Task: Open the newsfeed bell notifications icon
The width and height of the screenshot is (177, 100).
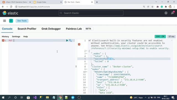Action: coord(172,13)
